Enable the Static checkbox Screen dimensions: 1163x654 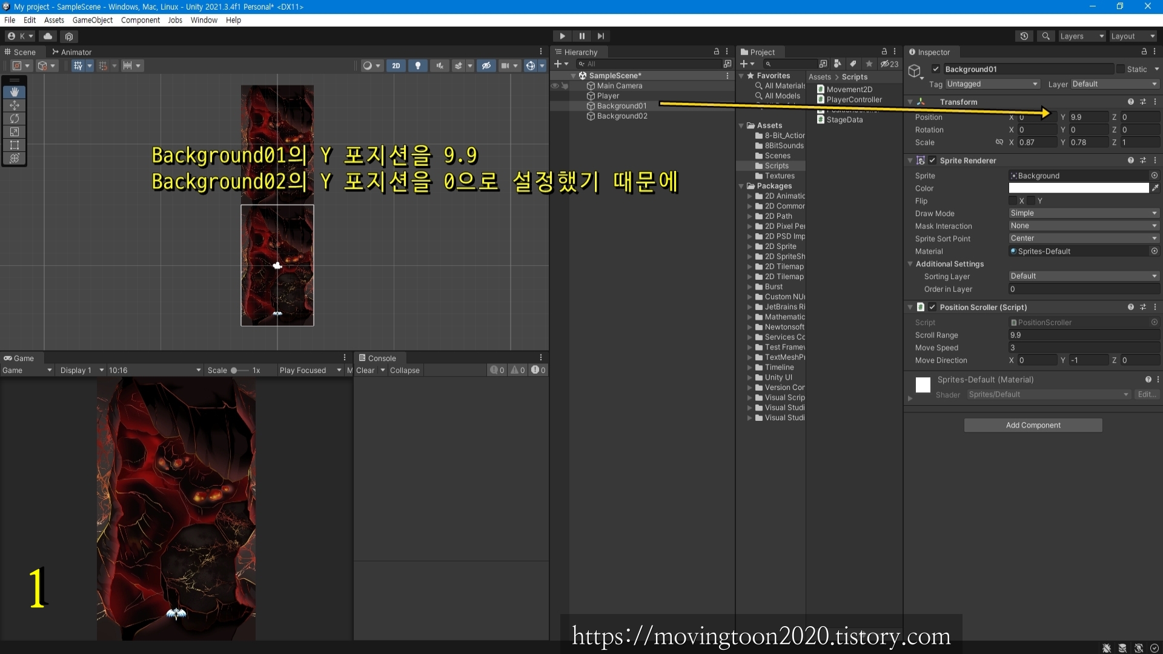1120,69
